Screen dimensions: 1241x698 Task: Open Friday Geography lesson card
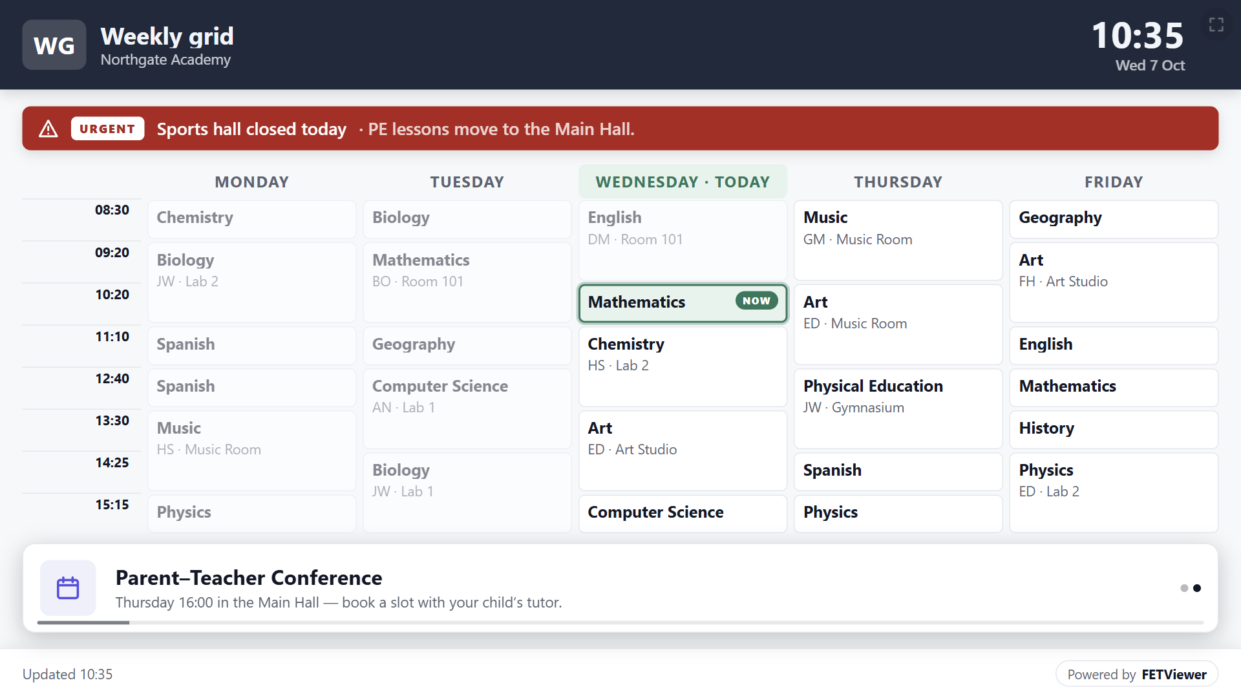[1114, 219]
